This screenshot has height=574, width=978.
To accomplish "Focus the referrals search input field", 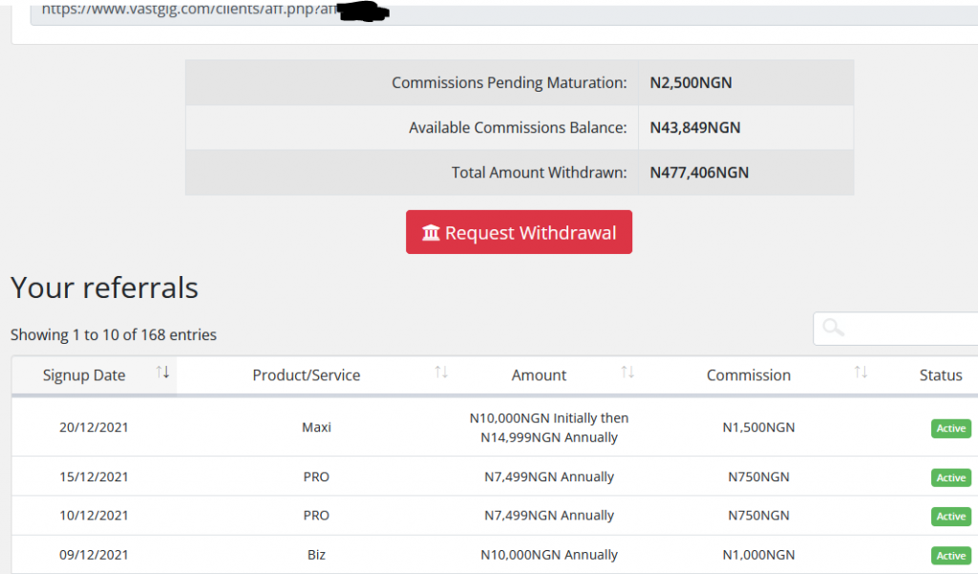I will 907,328.
